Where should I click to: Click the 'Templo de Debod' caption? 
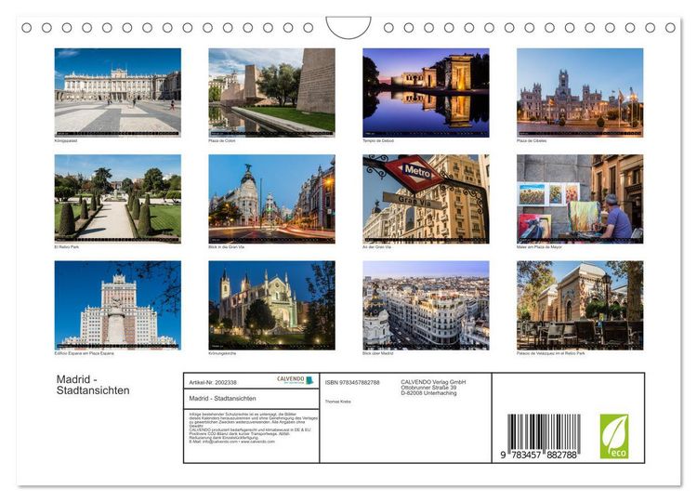[x=378, y=141]
